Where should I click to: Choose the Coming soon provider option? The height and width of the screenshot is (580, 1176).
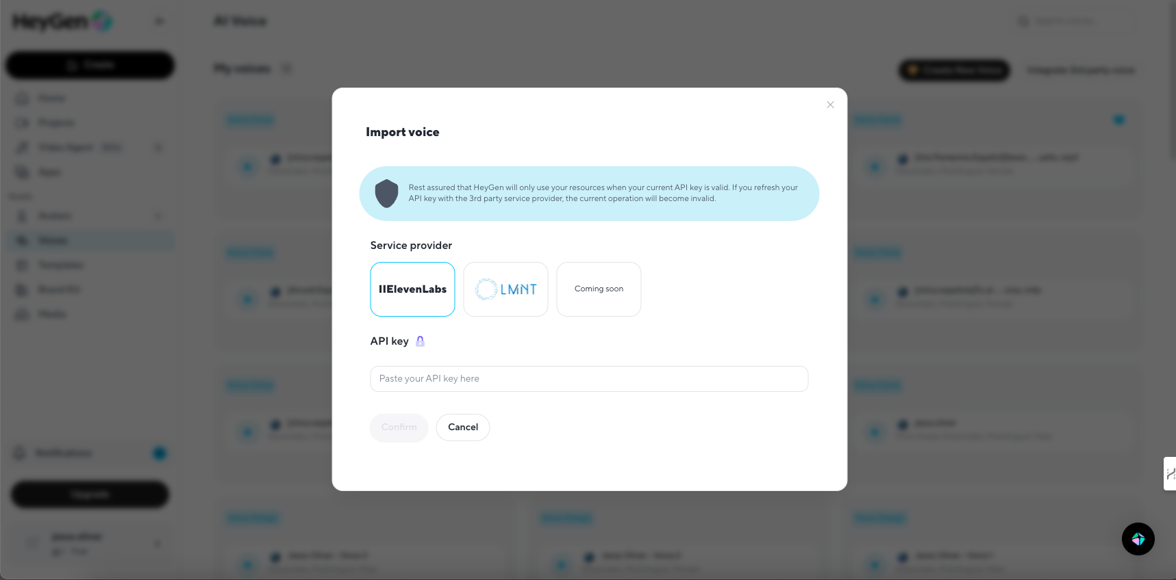click(x=598, y=289)
